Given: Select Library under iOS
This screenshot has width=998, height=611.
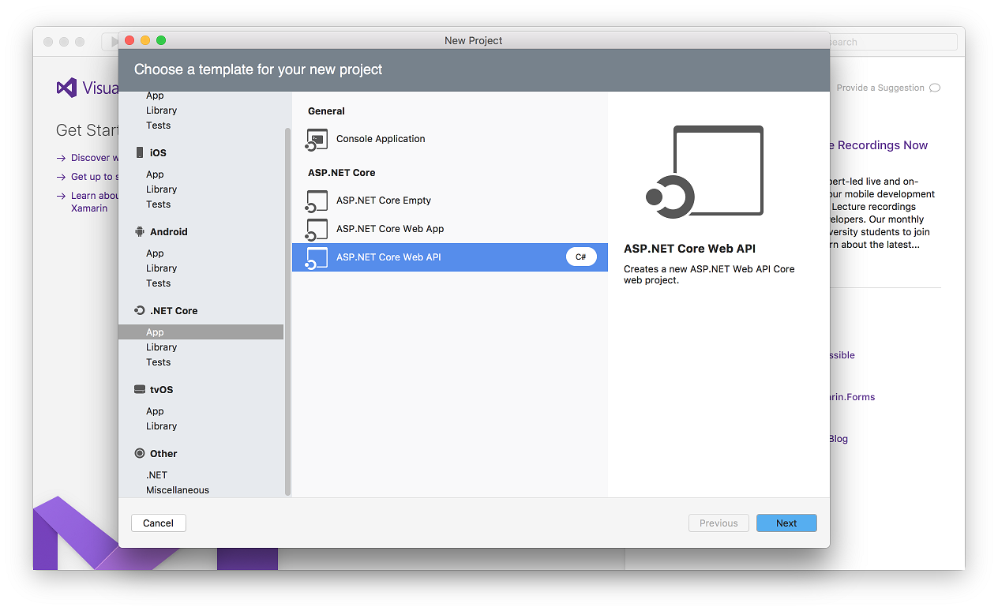Looking at the screenshot, I should [x=161, y=189].
